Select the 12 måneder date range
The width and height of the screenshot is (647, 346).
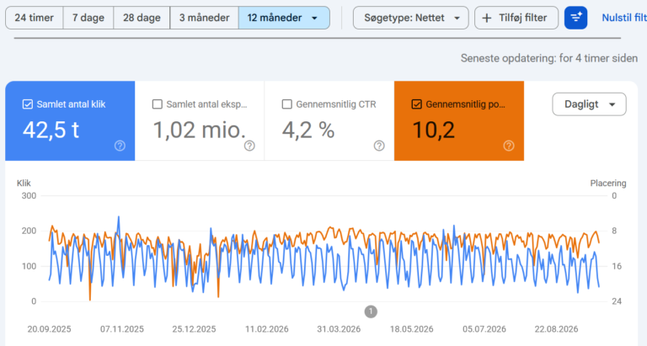284,18
